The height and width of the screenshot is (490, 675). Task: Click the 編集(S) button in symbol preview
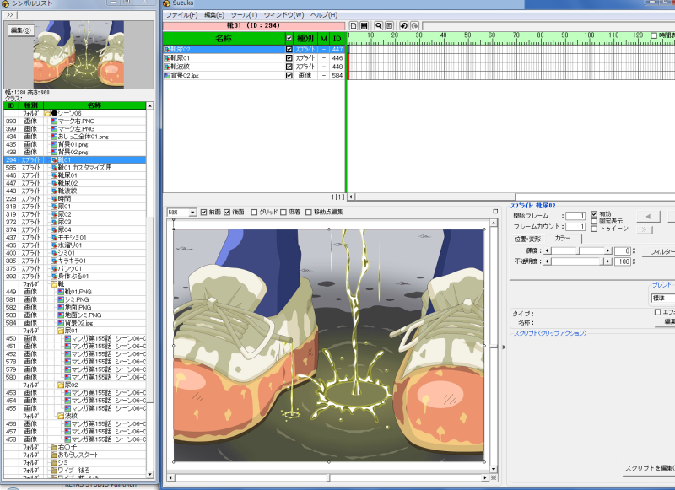coord(20,30)
